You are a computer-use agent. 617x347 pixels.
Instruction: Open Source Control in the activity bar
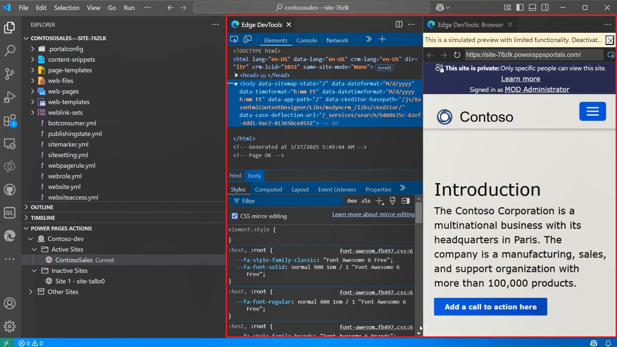point(10,74)
